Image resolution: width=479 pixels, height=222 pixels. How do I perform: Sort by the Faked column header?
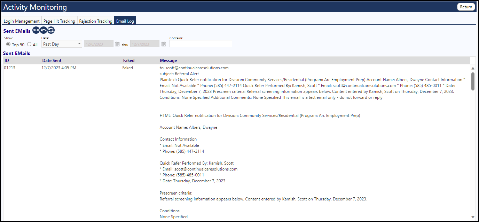pos(129,61)
